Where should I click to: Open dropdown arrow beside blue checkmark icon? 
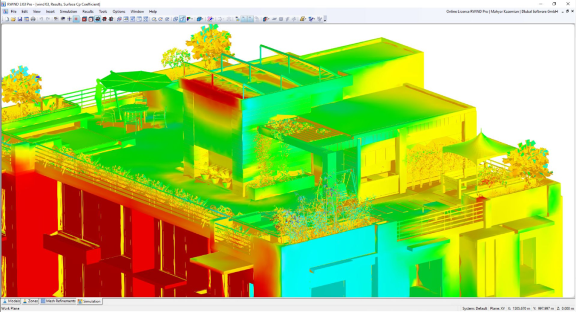click(315, 19)
